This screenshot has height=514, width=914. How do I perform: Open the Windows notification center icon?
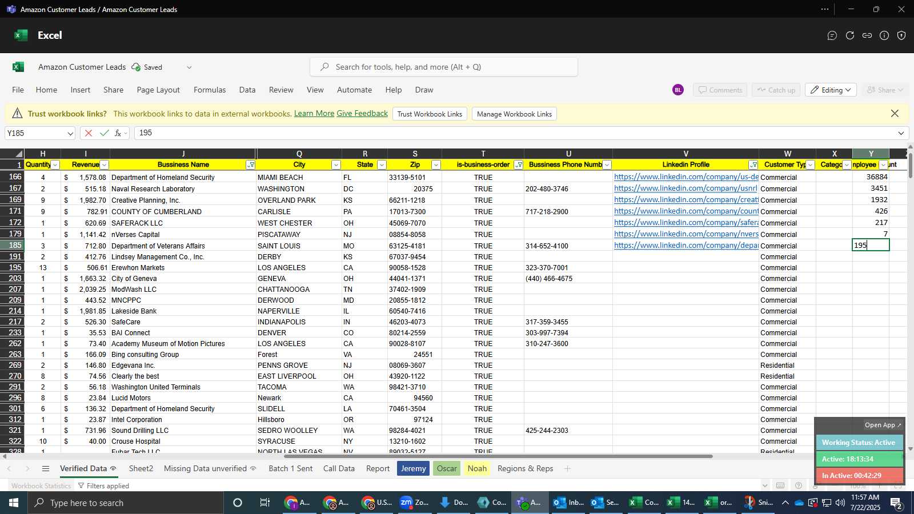897,503
